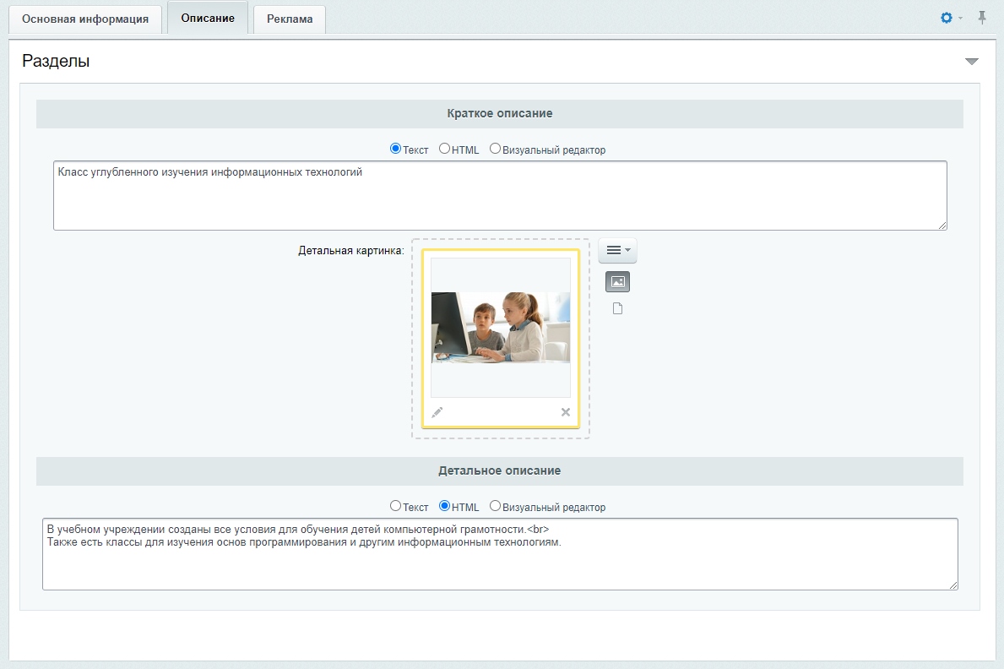Switch to Основная информация tab
This screenshot has height=669, width=1004.
85,19
